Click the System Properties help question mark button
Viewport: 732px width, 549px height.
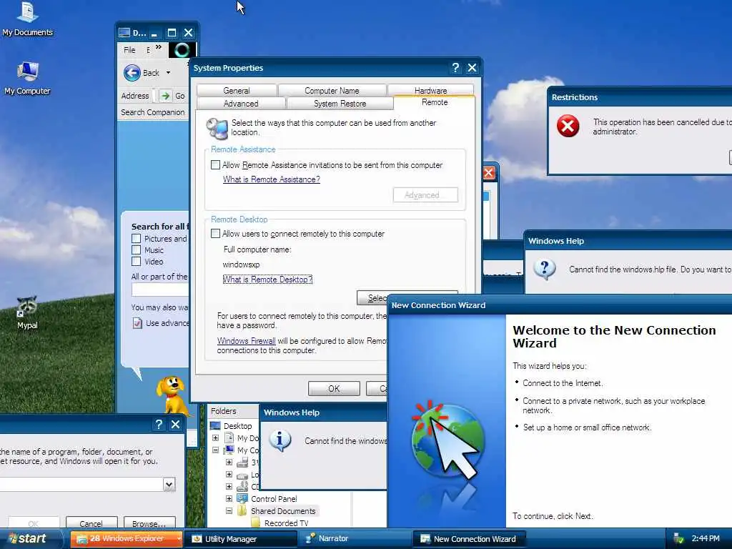tap(455, 68)
